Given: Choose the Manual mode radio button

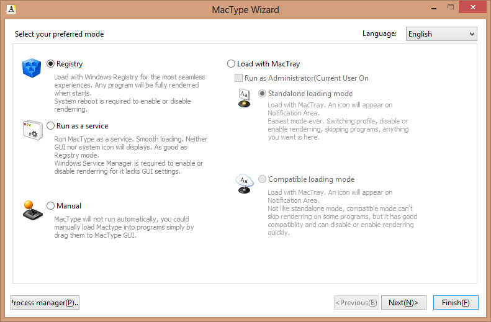Looking at the screenshot, I should pyautogui.click(x=50, y=206).
